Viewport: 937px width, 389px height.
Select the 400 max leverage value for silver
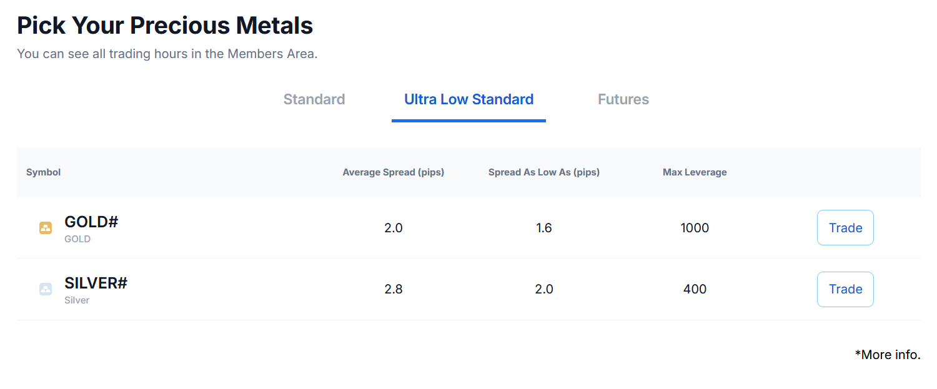695,289
